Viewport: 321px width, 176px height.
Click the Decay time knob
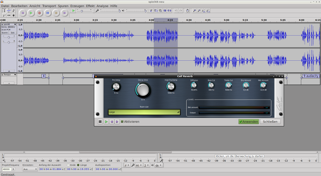click(x=143, y=90)
